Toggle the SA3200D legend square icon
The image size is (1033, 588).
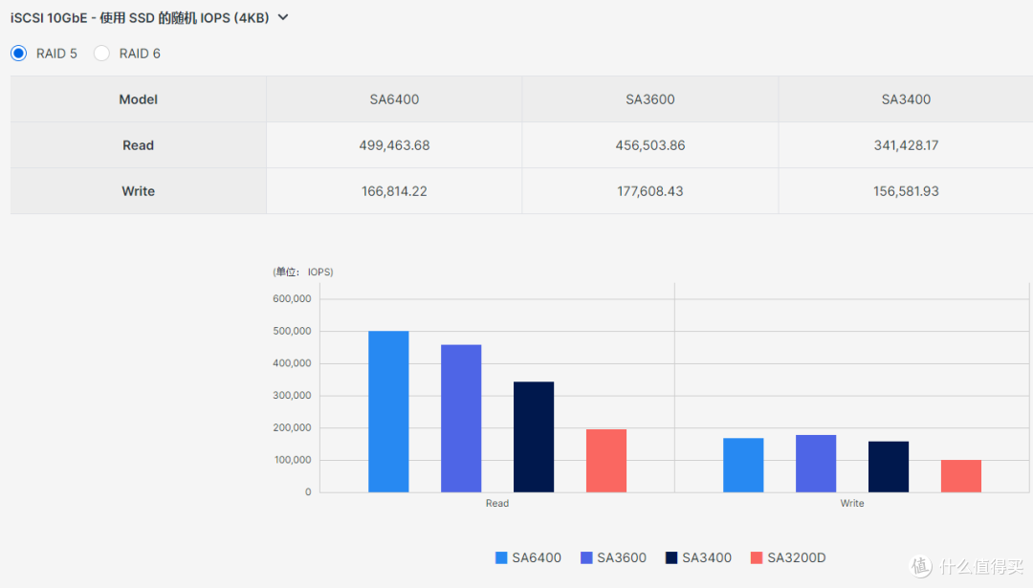point(757,558)
